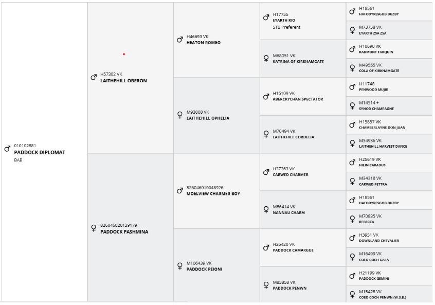Click the female icon beside Laithehill Ophelia

pyautogui.click(x=180, y=115)
